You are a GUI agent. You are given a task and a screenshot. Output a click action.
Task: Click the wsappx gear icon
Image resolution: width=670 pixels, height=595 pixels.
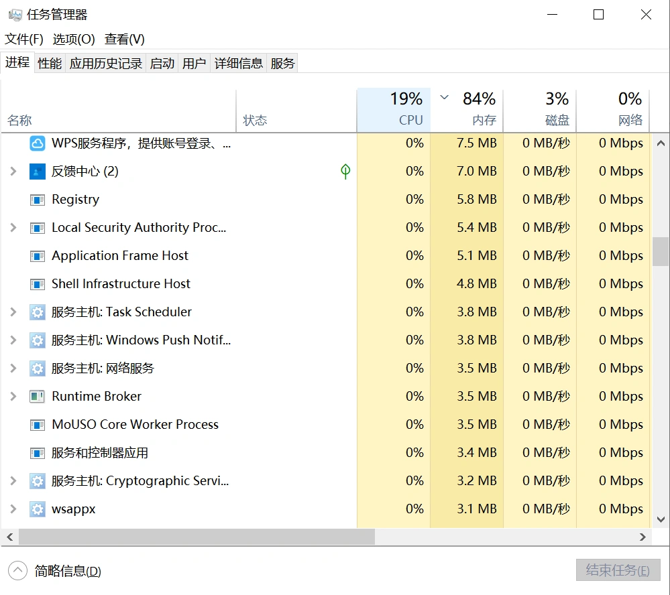37,509
